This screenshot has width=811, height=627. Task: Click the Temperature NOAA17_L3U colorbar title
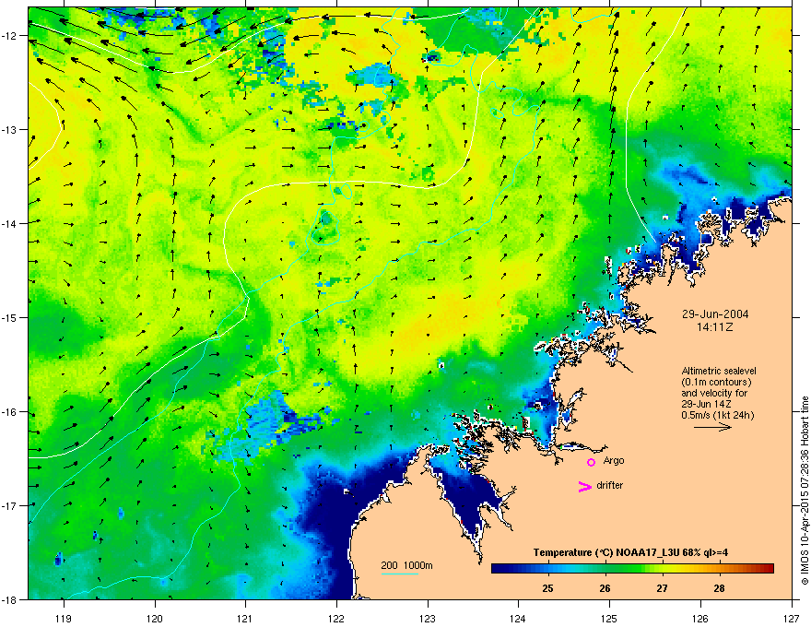(630, 552)
